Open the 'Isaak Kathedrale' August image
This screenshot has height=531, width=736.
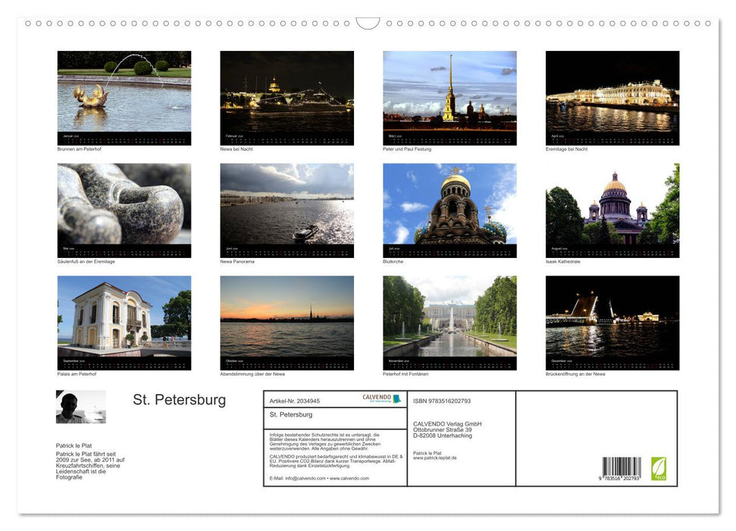612,209
